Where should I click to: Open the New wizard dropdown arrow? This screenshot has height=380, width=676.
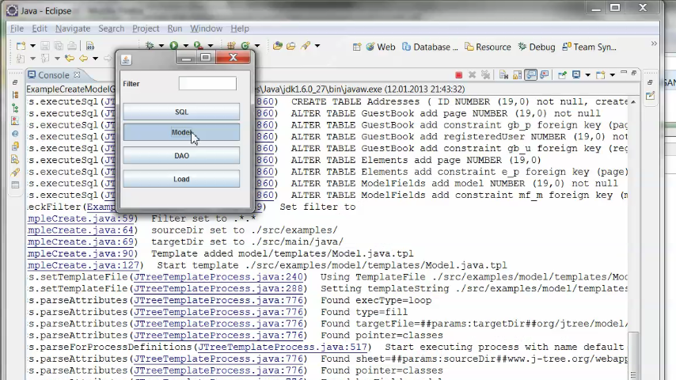click(32, 46)
